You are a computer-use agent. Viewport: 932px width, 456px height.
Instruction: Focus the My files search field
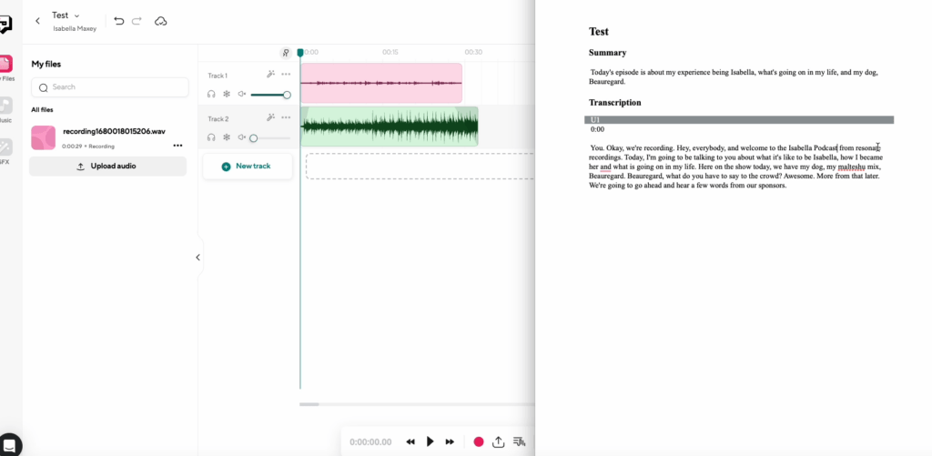coord(110,87)
